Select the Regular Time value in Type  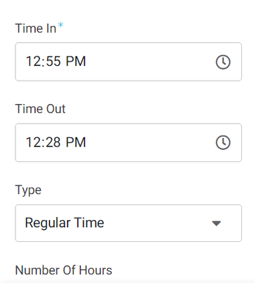64,223
